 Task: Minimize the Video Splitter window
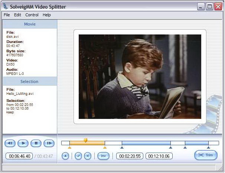pyautogui.click(x=201, y=7)
